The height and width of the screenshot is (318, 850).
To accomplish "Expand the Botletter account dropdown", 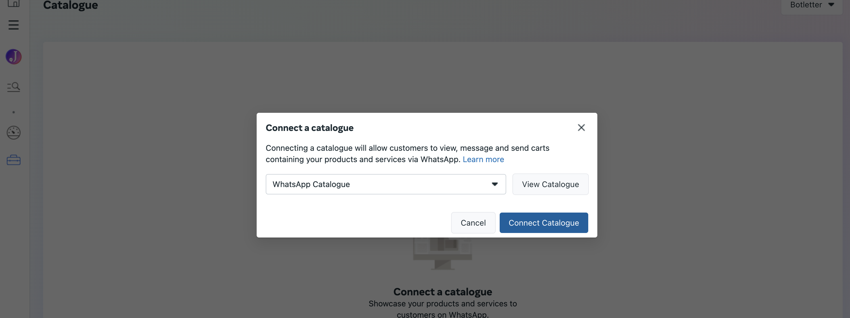I will click(x=811, y=5).
